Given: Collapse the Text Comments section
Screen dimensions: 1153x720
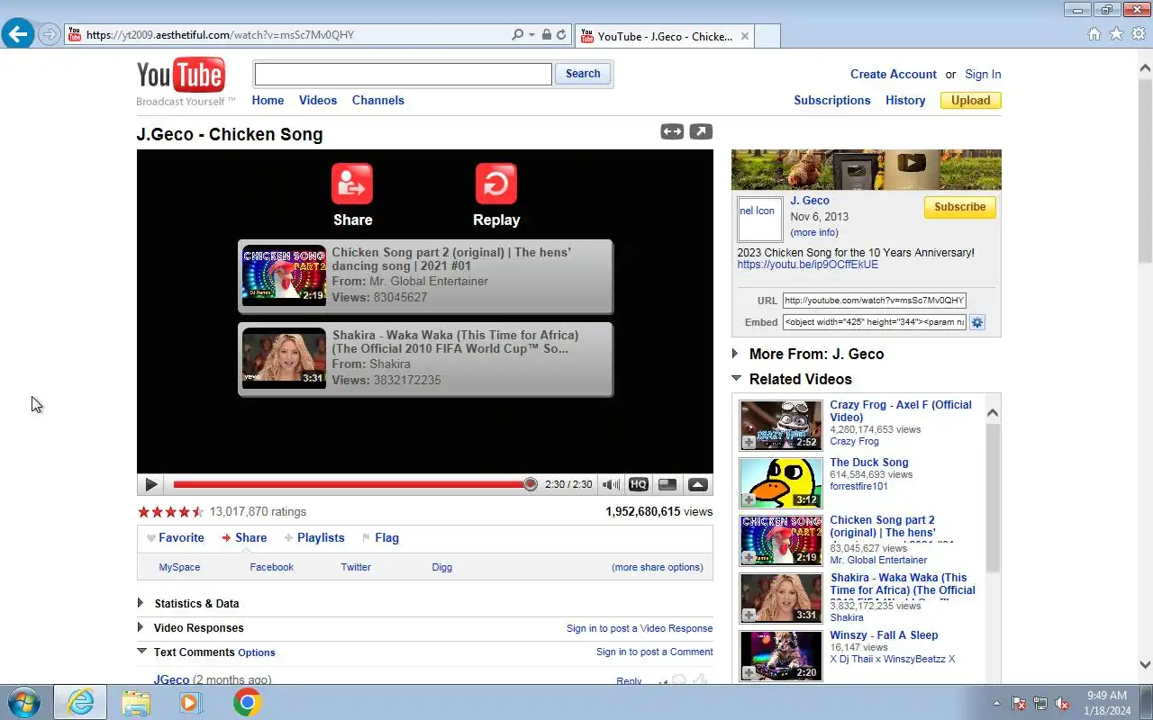Looking at the screenshot, I should (x=141, y=651).
